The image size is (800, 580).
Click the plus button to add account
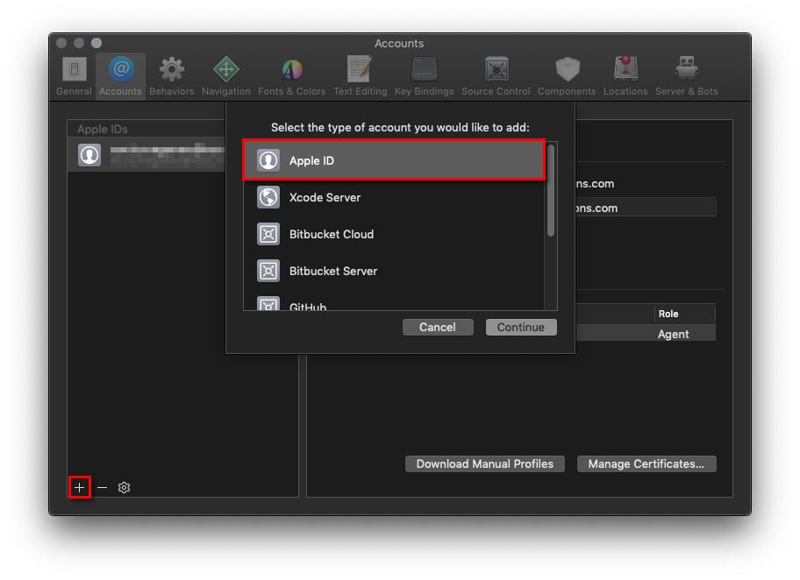point(79,487)
